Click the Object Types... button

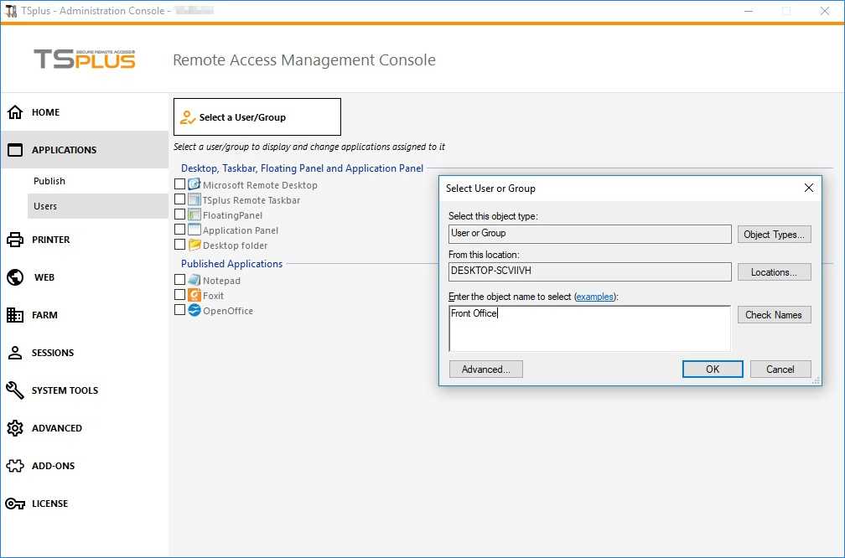774,235
